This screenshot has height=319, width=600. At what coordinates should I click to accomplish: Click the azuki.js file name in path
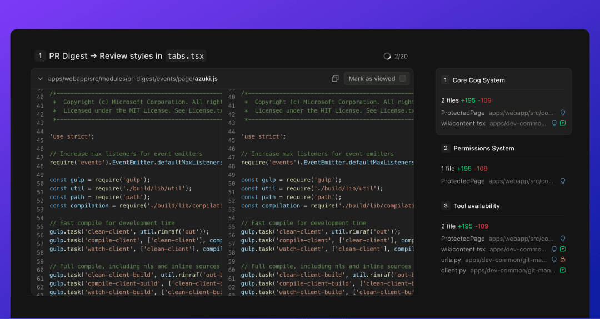click(x=206, y=79)
